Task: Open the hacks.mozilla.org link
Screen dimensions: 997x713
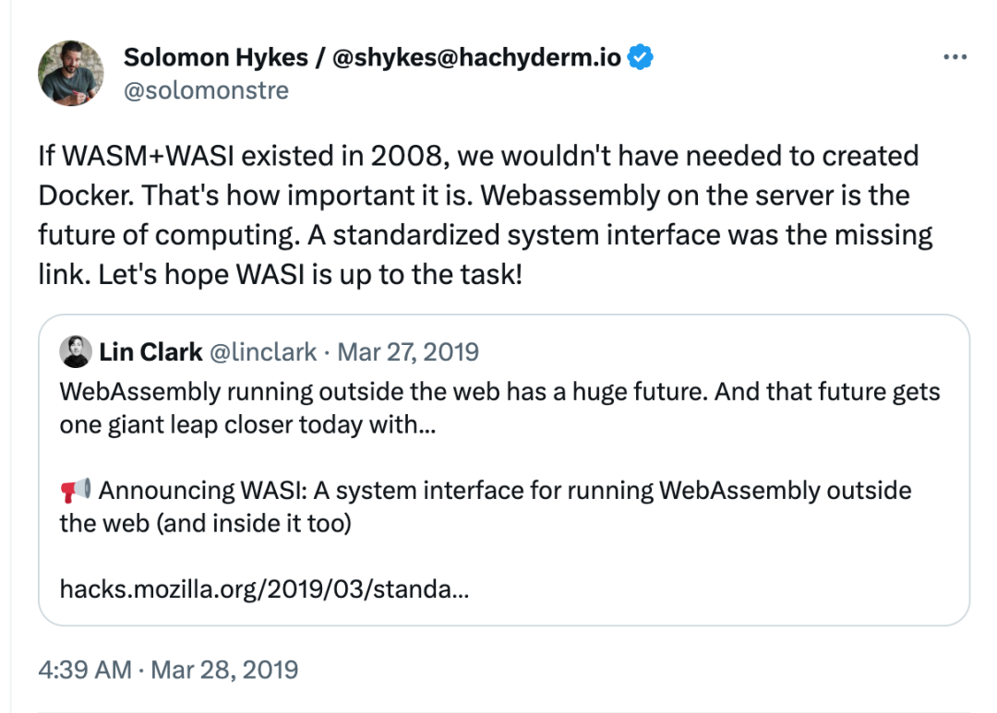Action: [x=264, y=588]
